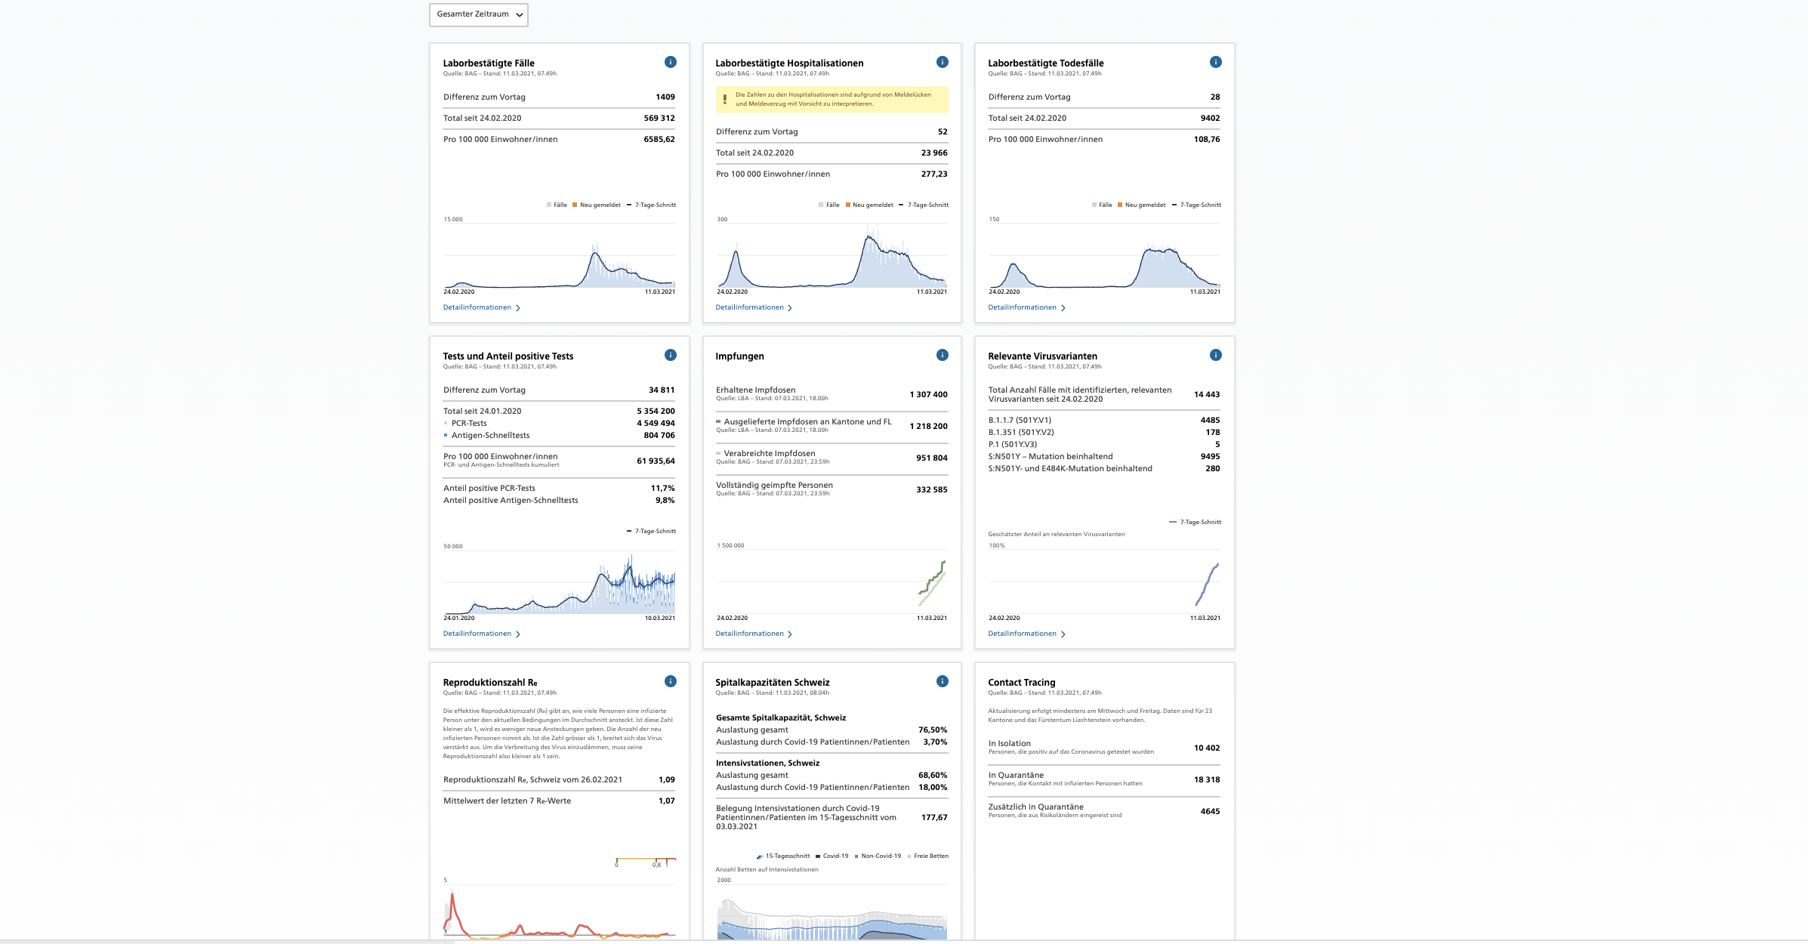Toggle Covid-19 legend in Spitalkapazitäten chart
Image resolution: width=1808 pixels, height=944 pixels.
[831, 856]
